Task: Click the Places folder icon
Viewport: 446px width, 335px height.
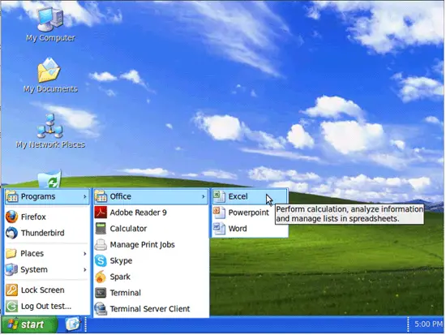Action: coord(11,253)
